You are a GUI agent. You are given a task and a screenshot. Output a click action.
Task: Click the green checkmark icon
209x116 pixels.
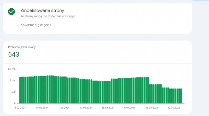[x=11, y=11]
